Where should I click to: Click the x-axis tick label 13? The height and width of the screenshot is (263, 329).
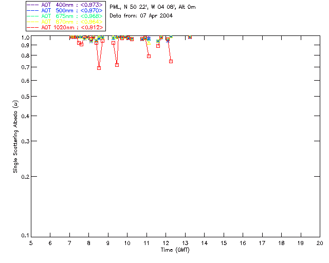(x=185, y=243)
